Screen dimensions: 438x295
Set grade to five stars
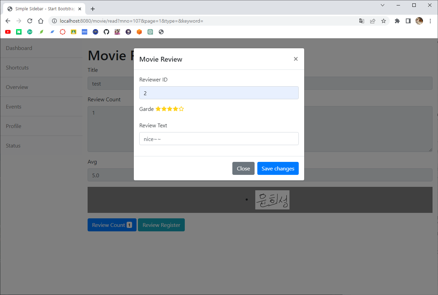pos(181,109)
